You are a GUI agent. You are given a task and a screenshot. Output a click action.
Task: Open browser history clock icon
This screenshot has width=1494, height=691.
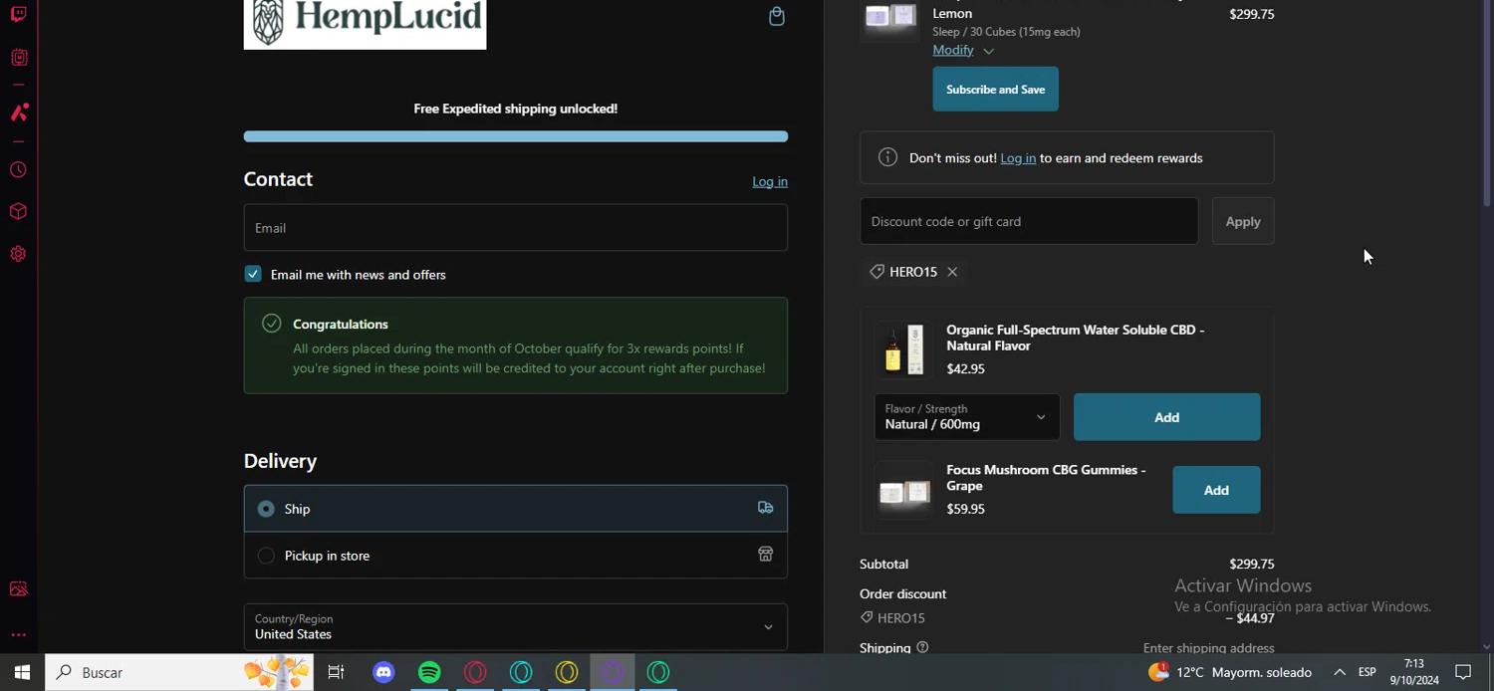(x=19, y=170)
